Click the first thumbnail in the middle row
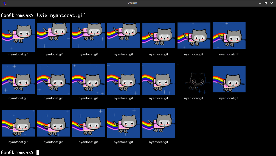Screen dimensions: 276x156 coord(18,80)
